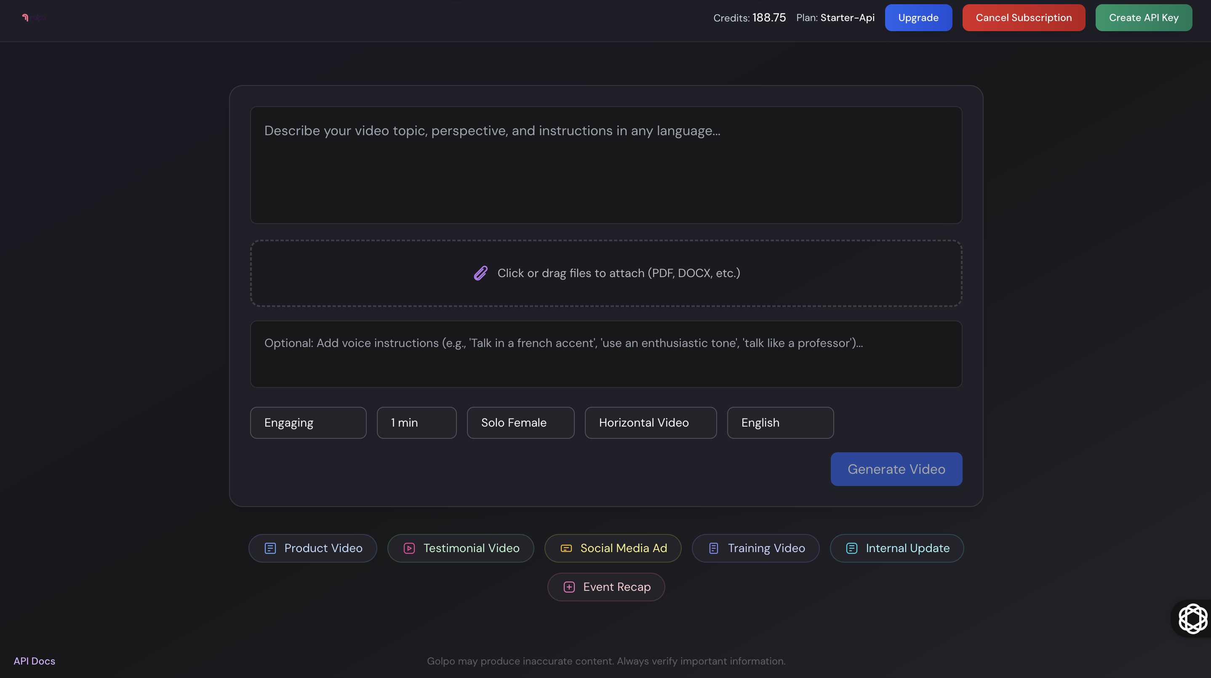Screen dimensions: 1211x678
Task: Click the Testimonial Video play icon
Action: click(x=409, y=548)
